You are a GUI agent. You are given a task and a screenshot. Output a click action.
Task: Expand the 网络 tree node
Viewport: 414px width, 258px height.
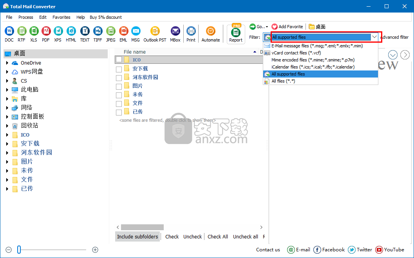[x=7, y=108]
